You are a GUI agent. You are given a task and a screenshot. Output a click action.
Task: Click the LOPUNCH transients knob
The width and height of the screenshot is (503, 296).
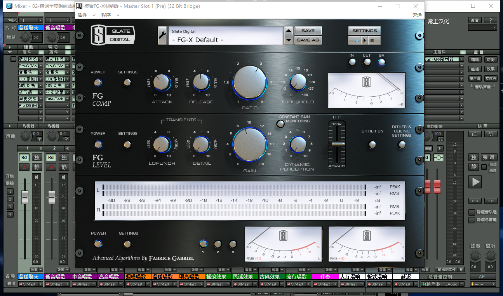point(162,145)
